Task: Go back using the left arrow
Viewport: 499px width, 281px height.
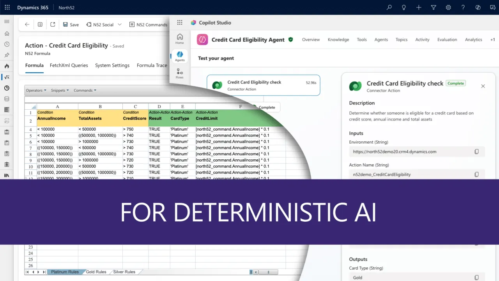Action: [27, 25]
